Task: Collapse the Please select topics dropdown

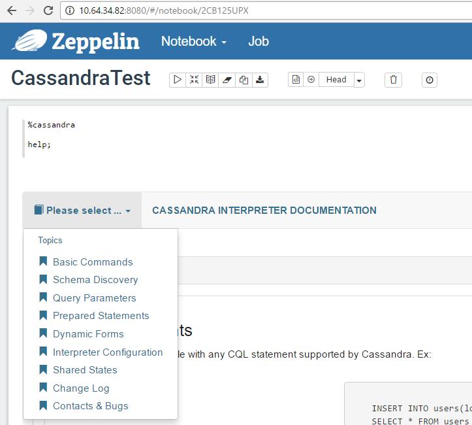Action: 82,210
